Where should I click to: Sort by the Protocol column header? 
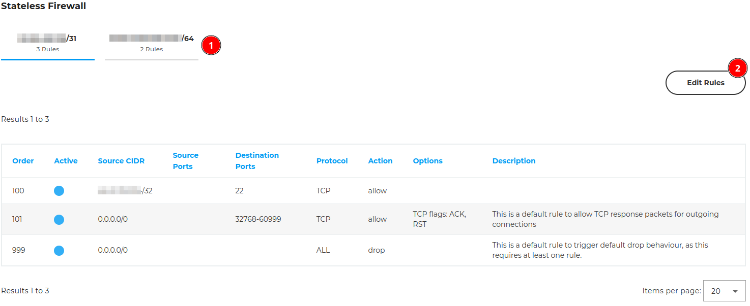pyautogui.click(x=332, y=161)
